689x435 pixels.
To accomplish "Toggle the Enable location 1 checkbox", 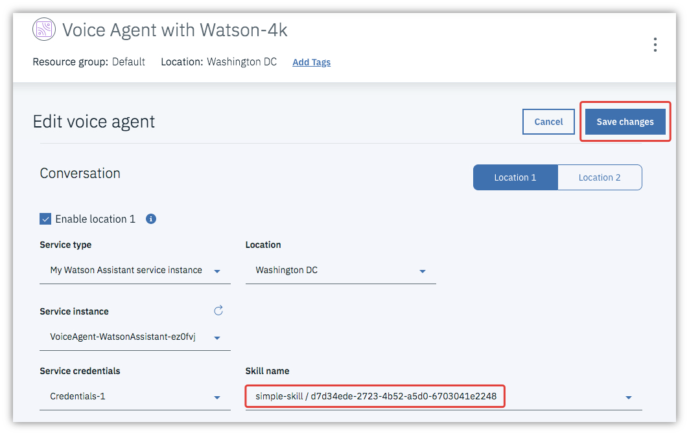I will pyautogui.click(x=45, y=219).
